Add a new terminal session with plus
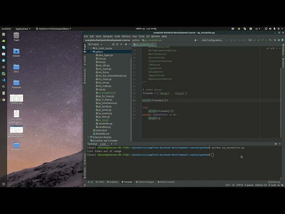The width and height of the screenshot is (285, 214). tap(112, 144)
